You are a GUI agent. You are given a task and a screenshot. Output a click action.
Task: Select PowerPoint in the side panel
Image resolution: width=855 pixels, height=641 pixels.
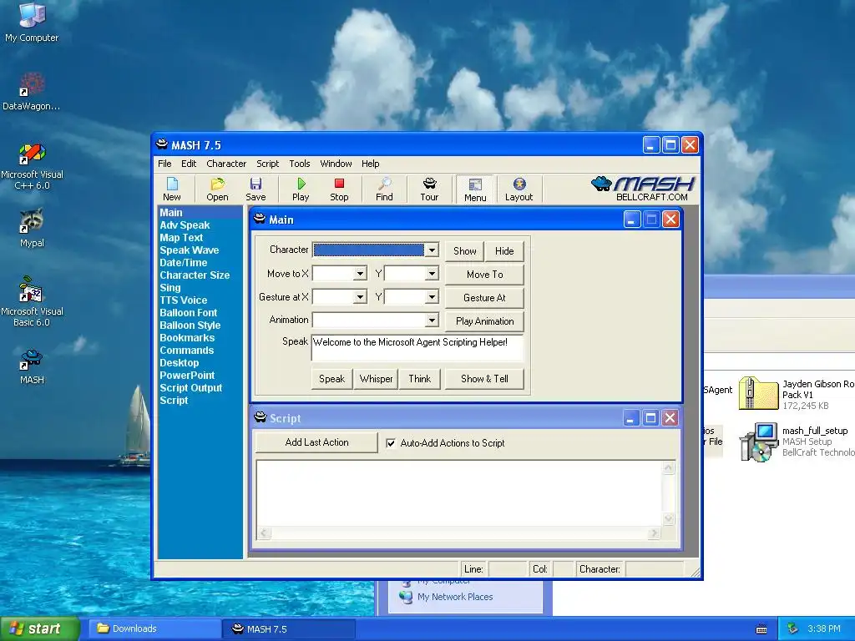(187, 376)
